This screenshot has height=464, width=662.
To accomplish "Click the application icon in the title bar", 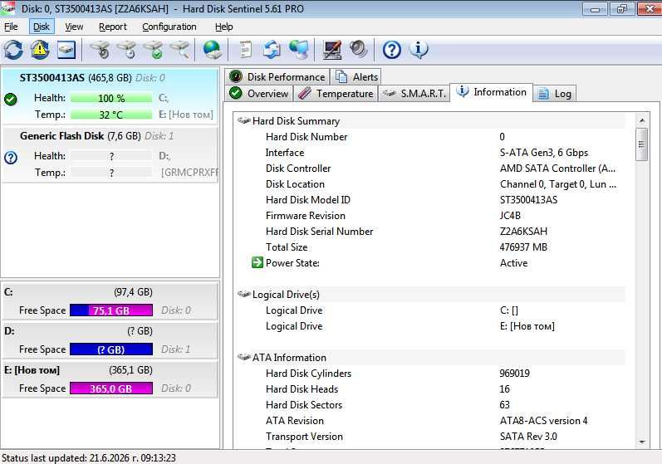I will [x=8, y=8].
